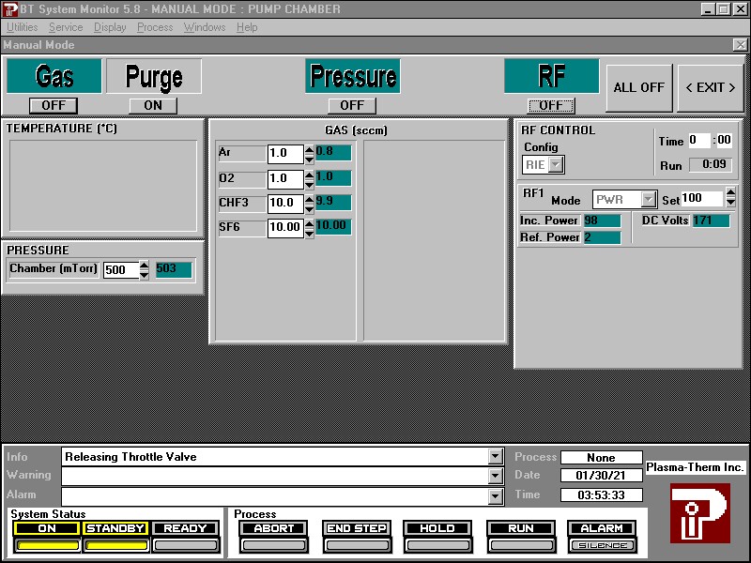Click the EXIT button
The height and width of the screenshot is (563, 751).
710,87
